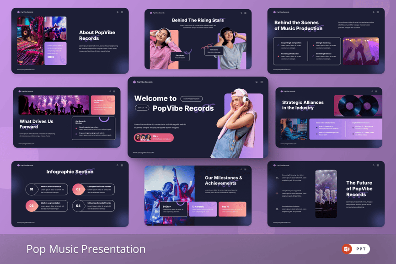The height and width of the screenshot is (264, 396).
Task: Click search icon on The Future slide
Action: click(x=373, y=166)
